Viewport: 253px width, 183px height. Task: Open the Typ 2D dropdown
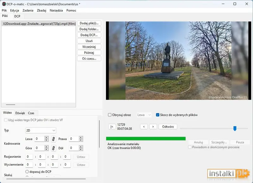(x=41, y=130)
